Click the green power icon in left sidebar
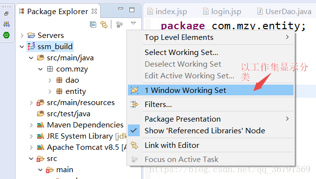This screenshot has height=179, width=316. (6, 35)
